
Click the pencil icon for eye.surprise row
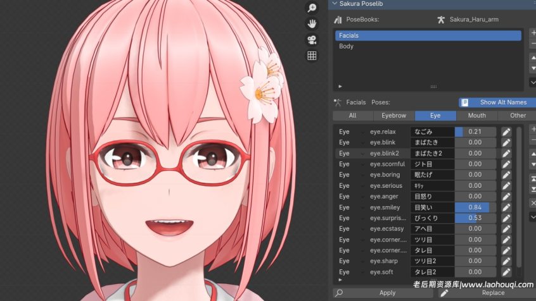point(506,218)
